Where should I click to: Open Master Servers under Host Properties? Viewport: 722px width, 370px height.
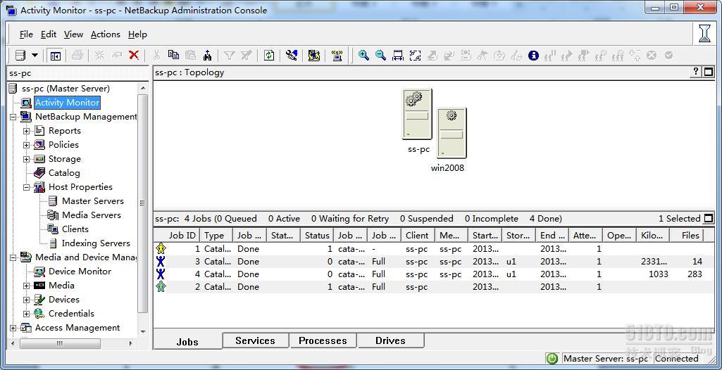pyautogui.click(x=92, y=201)
